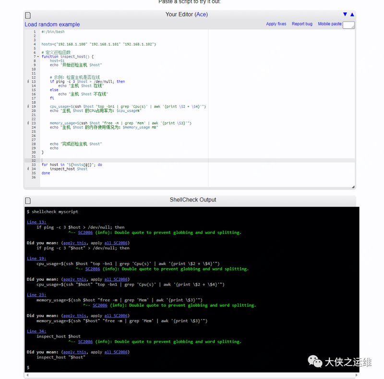This screenshot has width=384, height=379.
Task: Click the up arrow in editor header
Action: pos(352,14)
